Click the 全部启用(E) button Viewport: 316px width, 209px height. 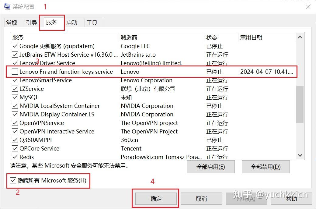tap(210, 167)
